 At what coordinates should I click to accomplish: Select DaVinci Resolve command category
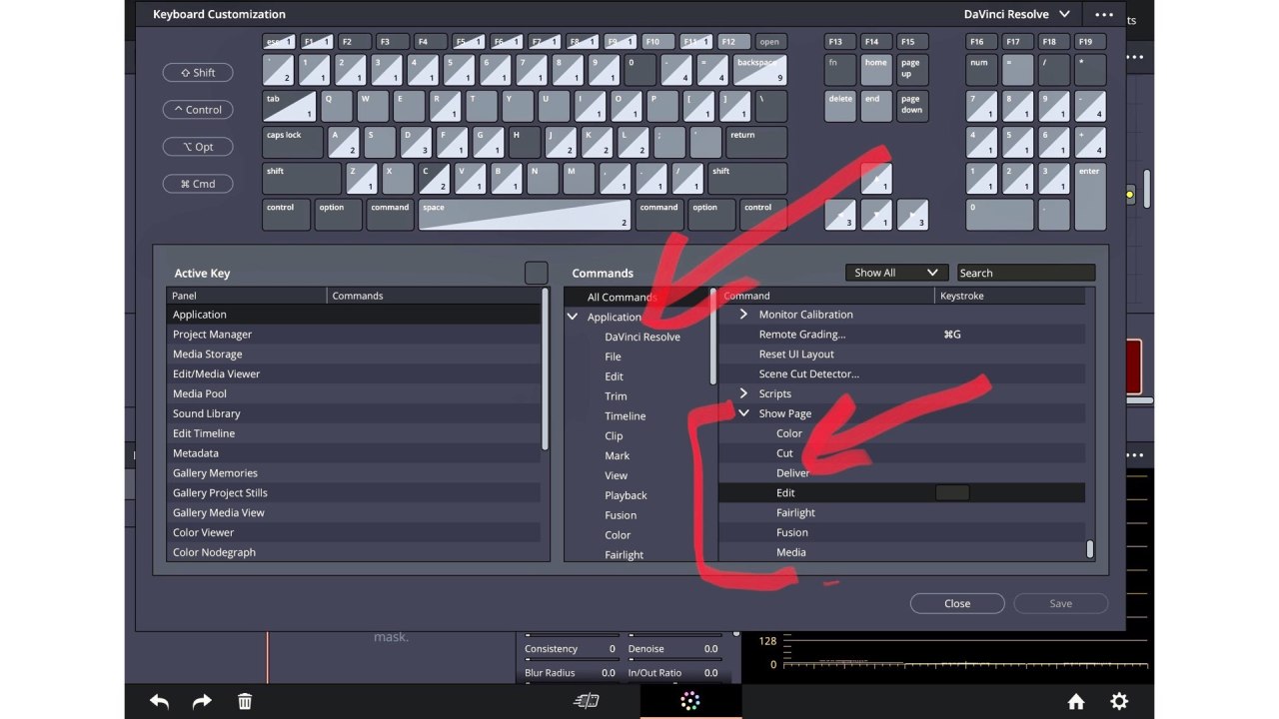pyautogui.click(x=642, y=337)
